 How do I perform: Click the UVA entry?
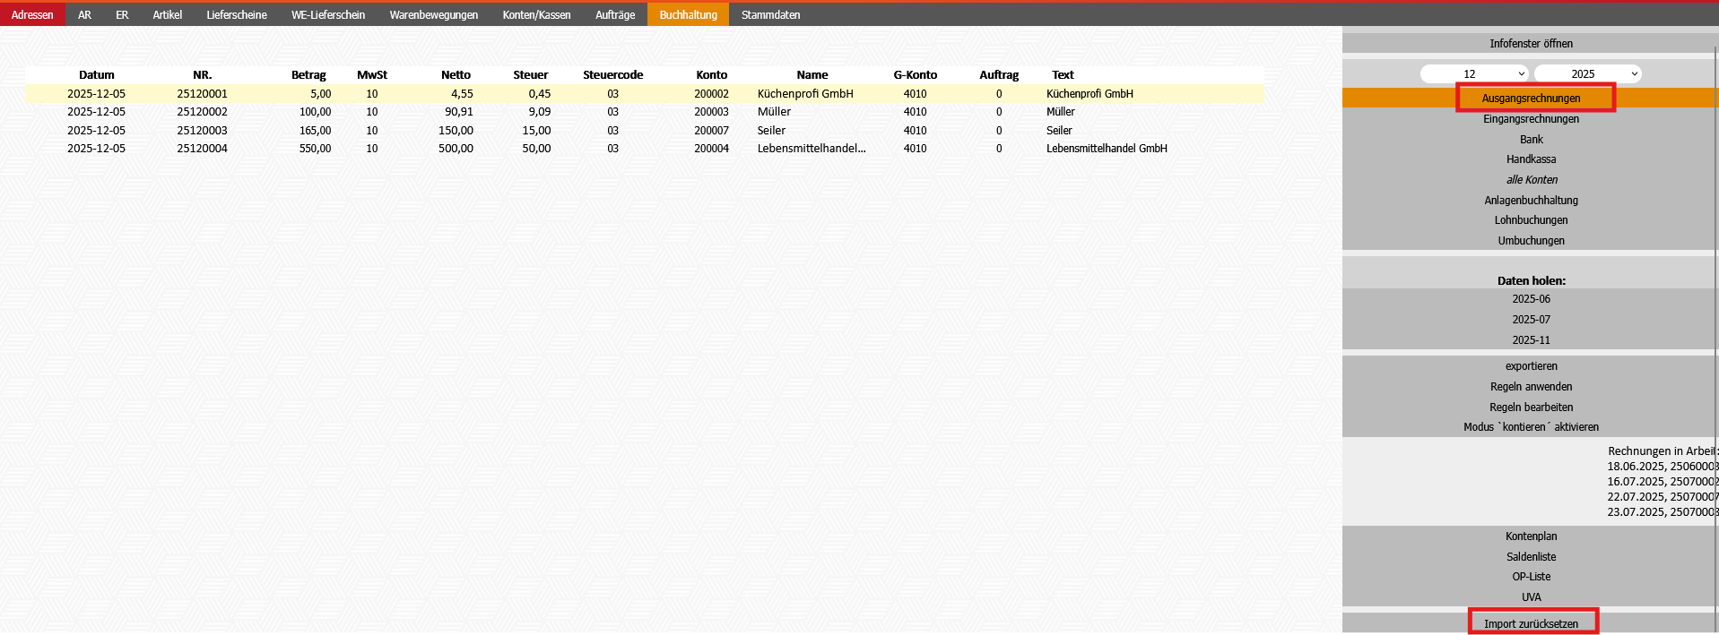click(1530, 597)
